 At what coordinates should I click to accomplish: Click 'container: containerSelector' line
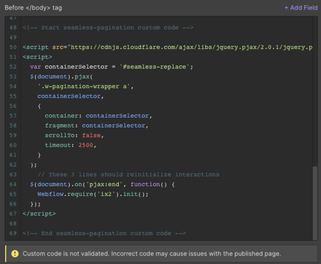point(99,115)
